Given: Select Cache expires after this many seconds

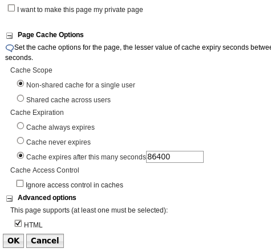Looking at the screenshot, I should point(21,155).
